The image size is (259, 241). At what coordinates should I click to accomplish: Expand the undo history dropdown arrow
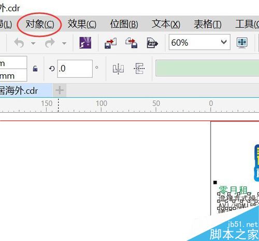tap(33, 43)
